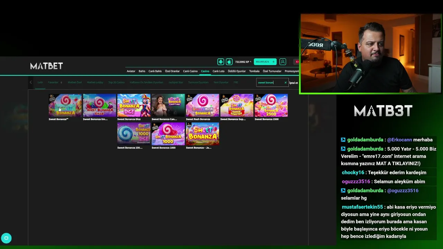Open Ödüllü Oyunlar in the top menu
Viewport: 443px width, 249px height.
tap(237, 71)
